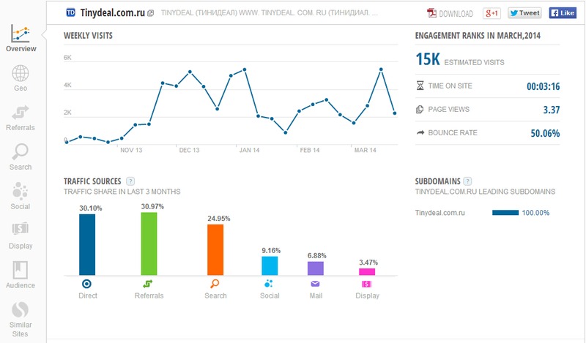Click the TD favicon beside the site name
The image size is (586, 343).
pyautogui.click(x=70, y=12)
